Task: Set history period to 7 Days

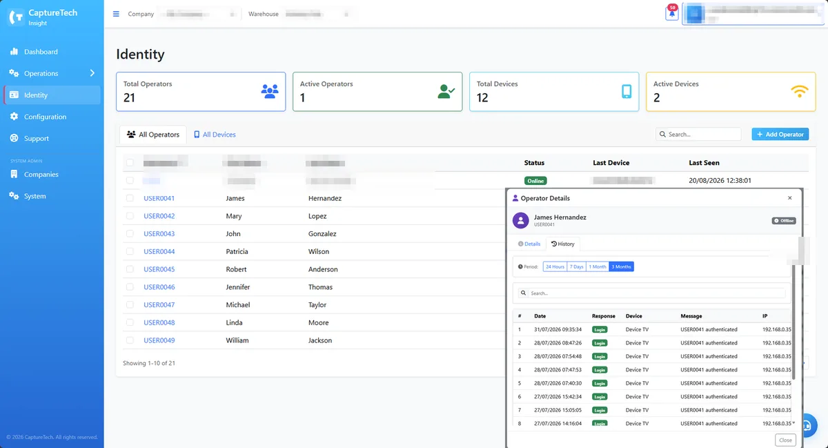Action: click(x=577, y=266)
